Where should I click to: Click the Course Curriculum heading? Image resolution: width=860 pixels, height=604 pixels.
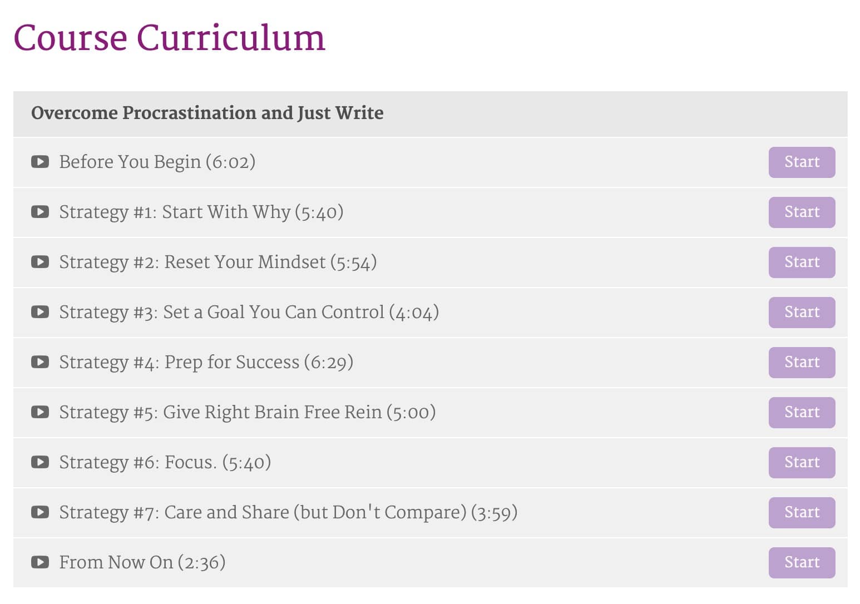point(169,38)
